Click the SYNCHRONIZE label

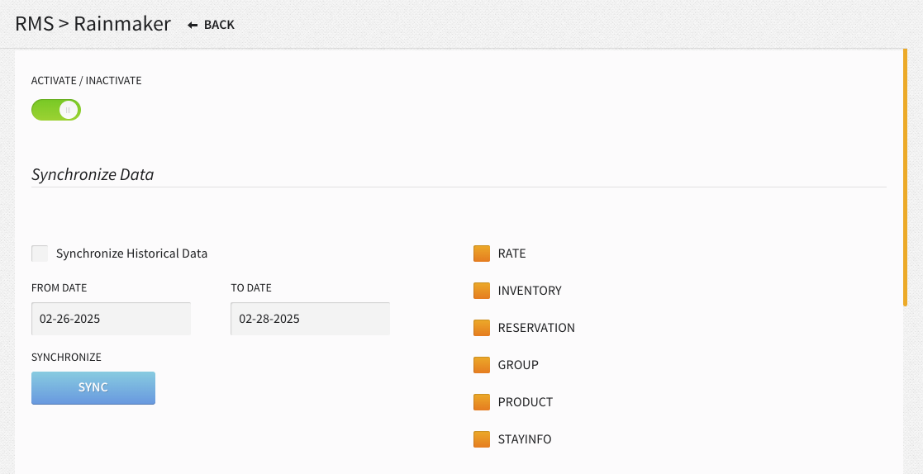66,357
